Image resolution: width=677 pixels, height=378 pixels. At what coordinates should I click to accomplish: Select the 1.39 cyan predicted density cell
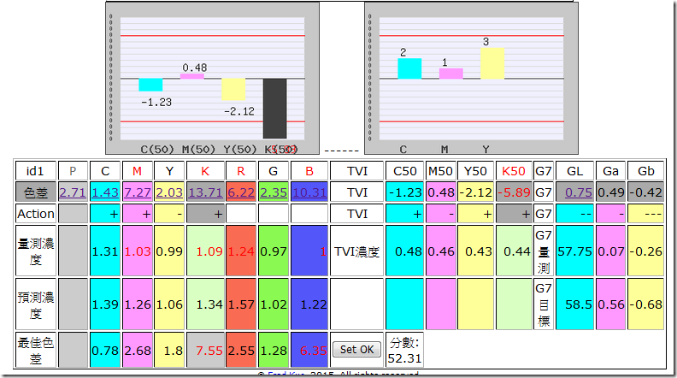(105, 304)
